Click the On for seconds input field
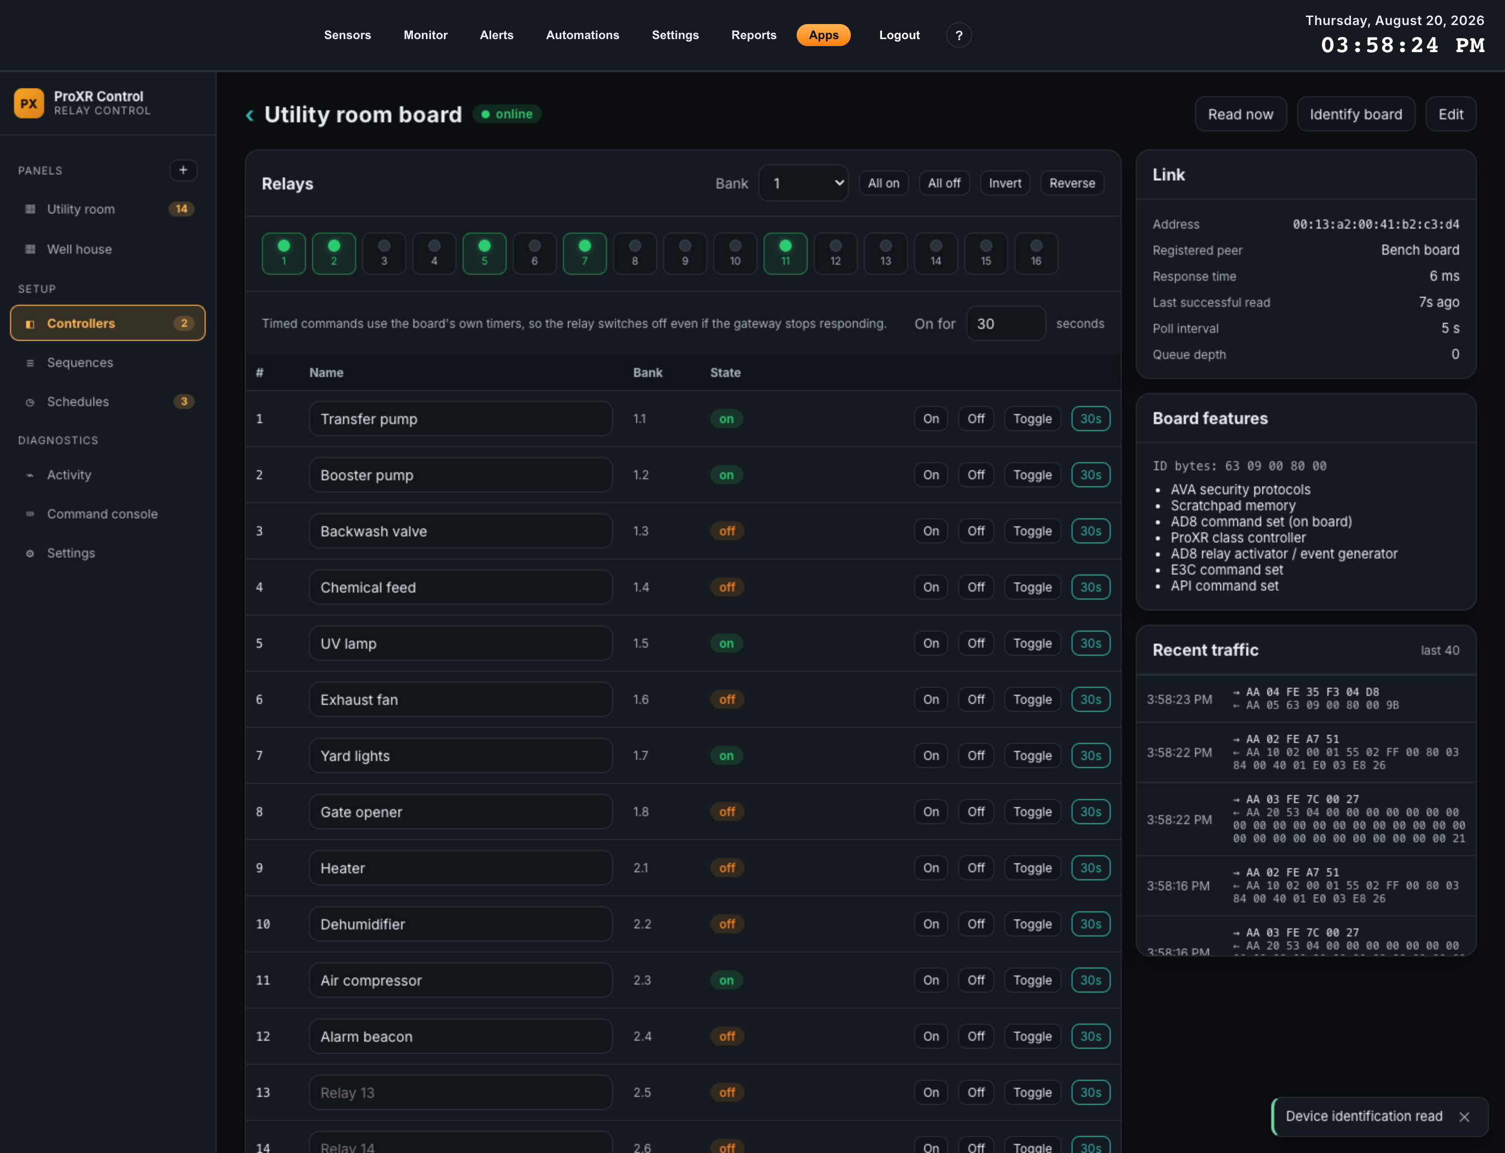This screenshot has height=1153, width=1505. 1006,323
